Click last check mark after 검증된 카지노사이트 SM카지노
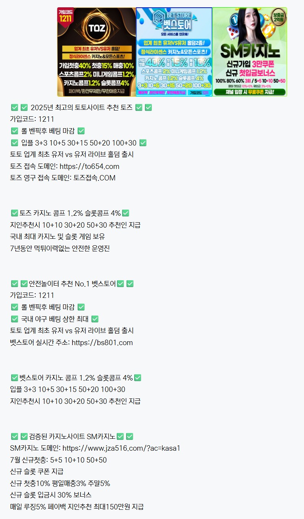This screenshot has width=304, height=519. [130, 436]
